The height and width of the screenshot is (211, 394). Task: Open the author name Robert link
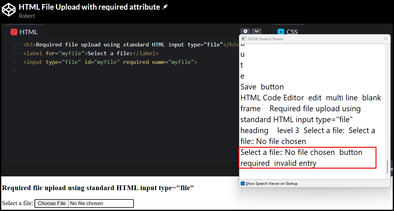click(27, 16)
